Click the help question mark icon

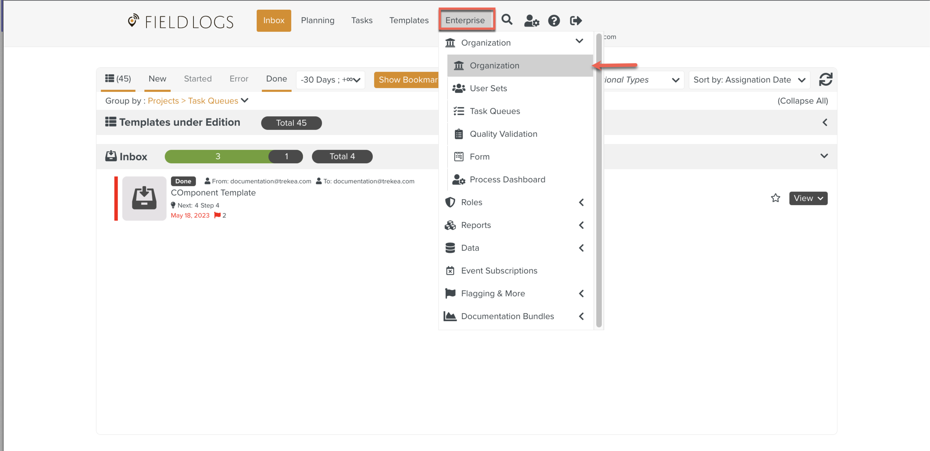[554, 20]
